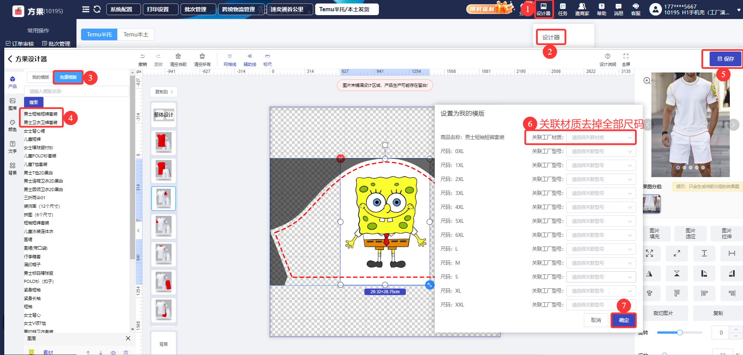The height and width of the screenshot is (355, 743).
Task: Select the 文字 text sidebar icon
Action: [12, 147]
